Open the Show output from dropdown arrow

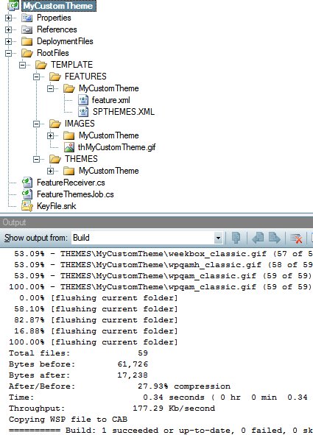coord(218,238)
